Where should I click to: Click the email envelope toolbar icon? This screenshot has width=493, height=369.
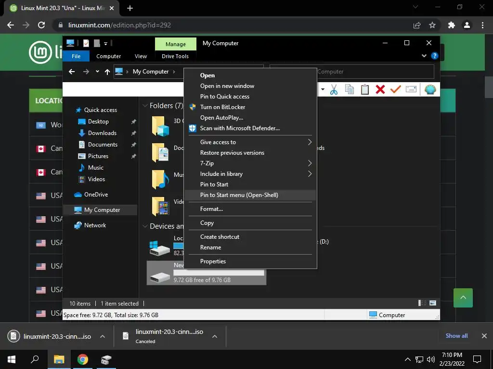[411, 89]
